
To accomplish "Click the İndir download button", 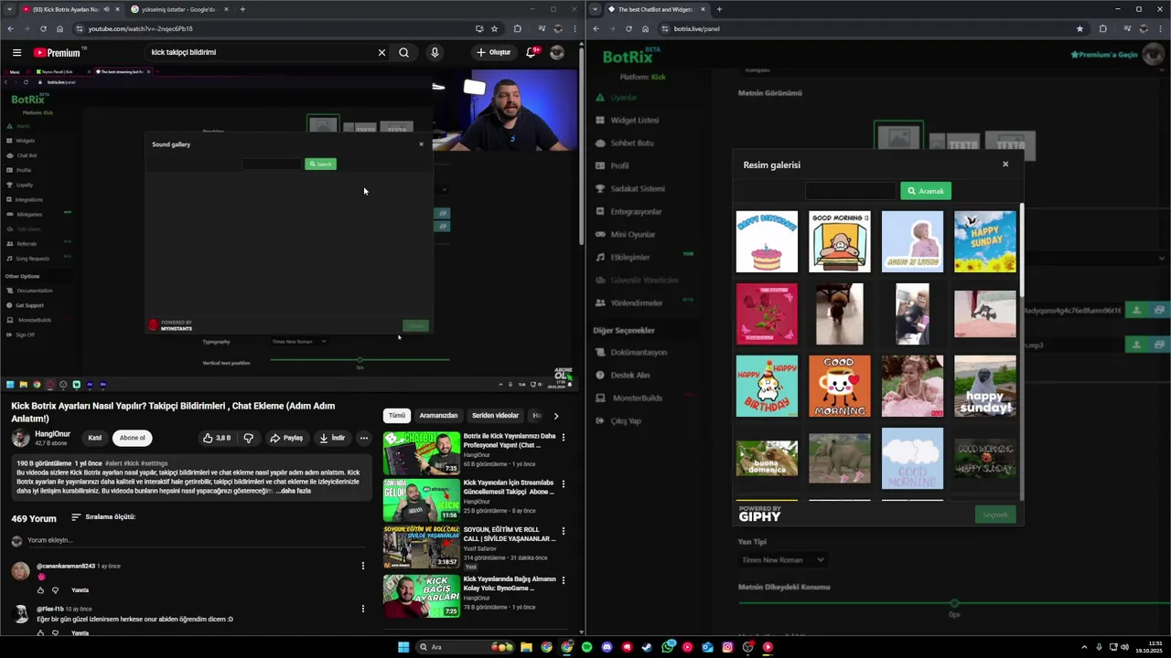I will click(x=332, y=438).
